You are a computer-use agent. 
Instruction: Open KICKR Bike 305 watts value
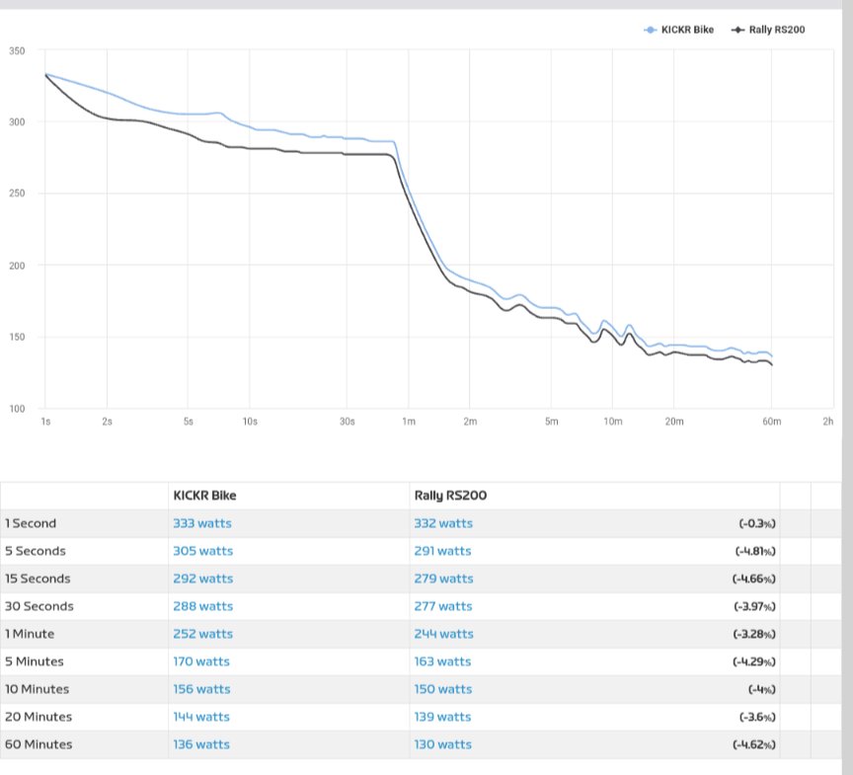(203, 551)
